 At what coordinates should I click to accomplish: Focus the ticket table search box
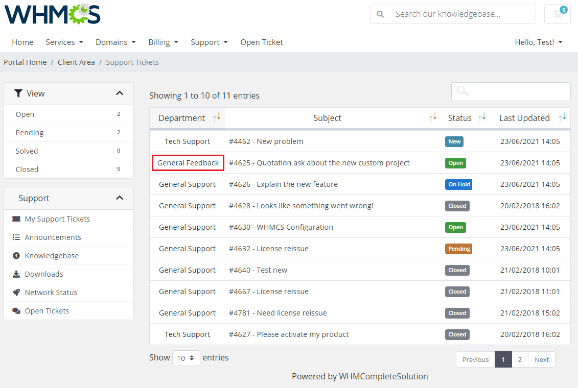[511, 91]
